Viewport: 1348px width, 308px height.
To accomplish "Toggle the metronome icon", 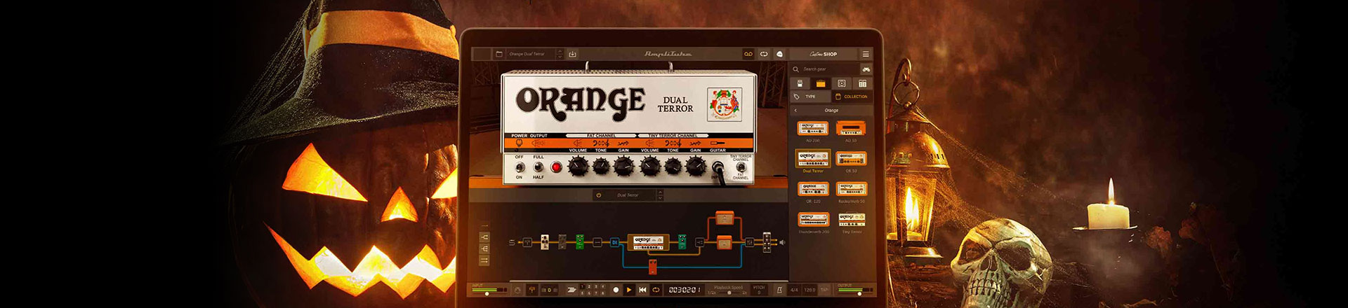I will [x=780, y=290].
